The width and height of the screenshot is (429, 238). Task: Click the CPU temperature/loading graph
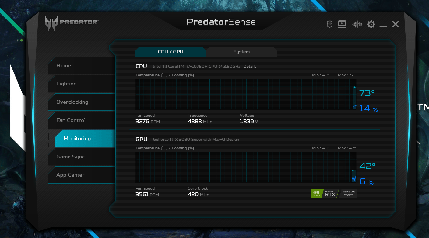[x=245, y=94]
